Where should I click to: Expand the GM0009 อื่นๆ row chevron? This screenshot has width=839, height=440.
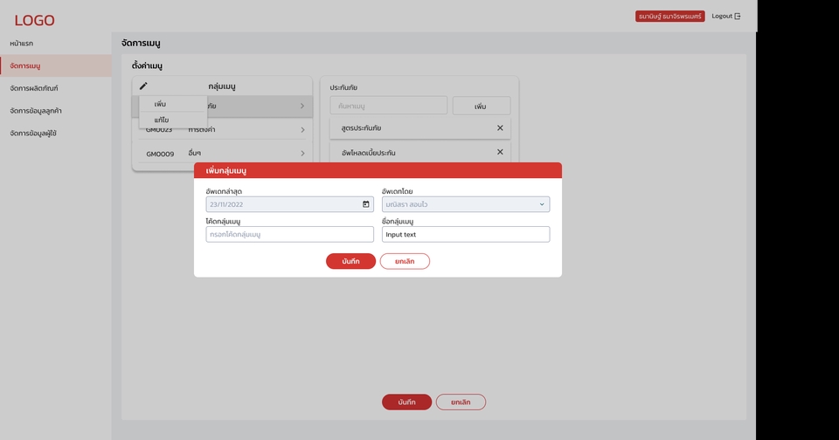(302, 154)
